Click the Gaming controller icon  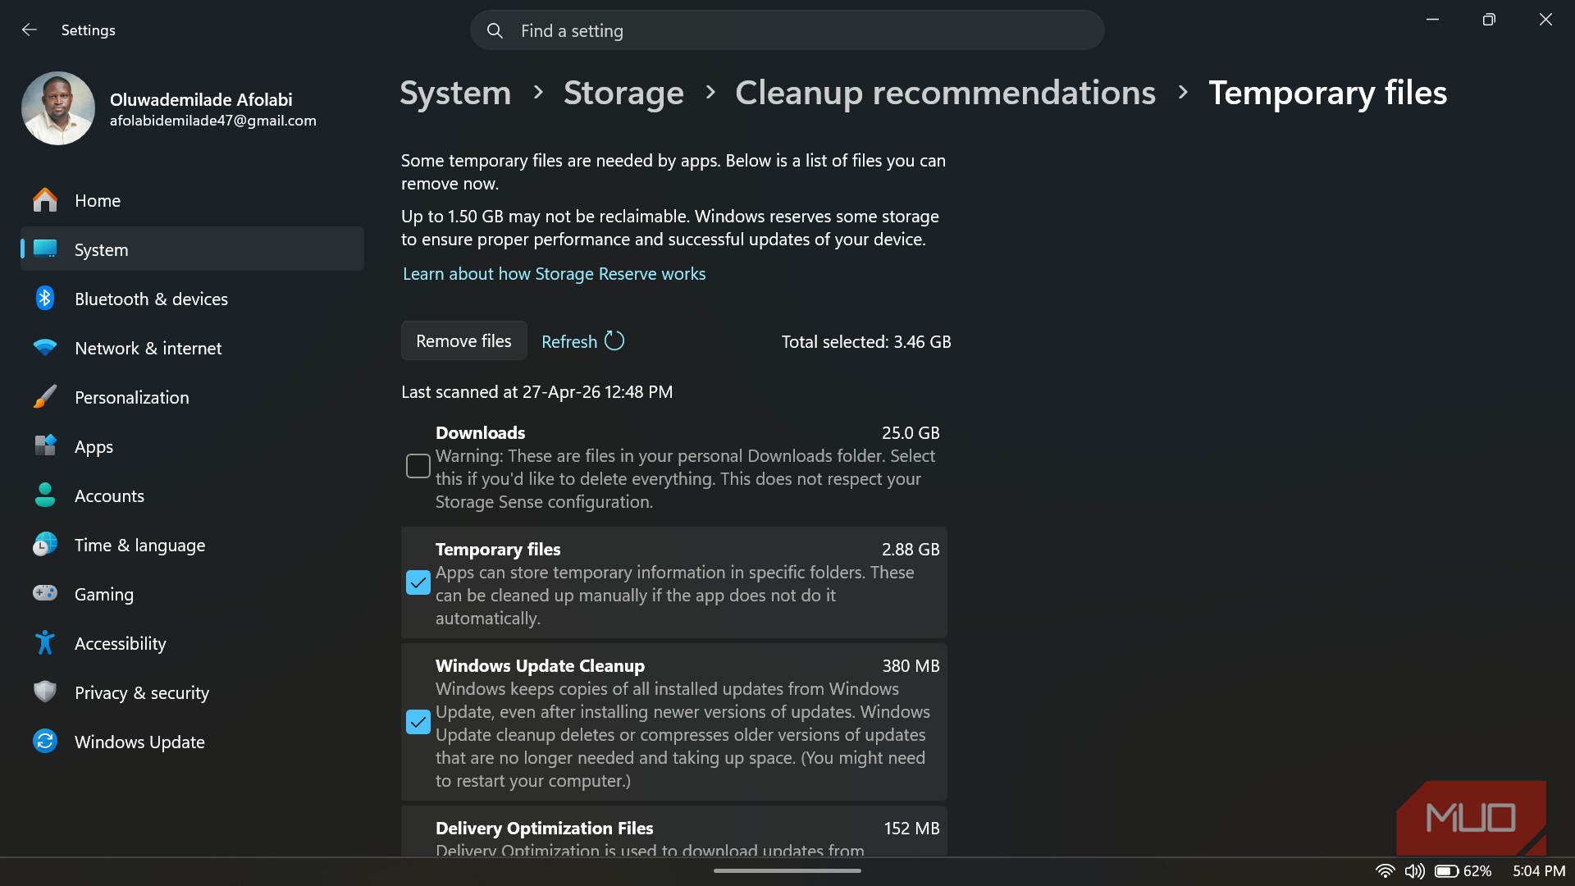click(x=45, y=593)
